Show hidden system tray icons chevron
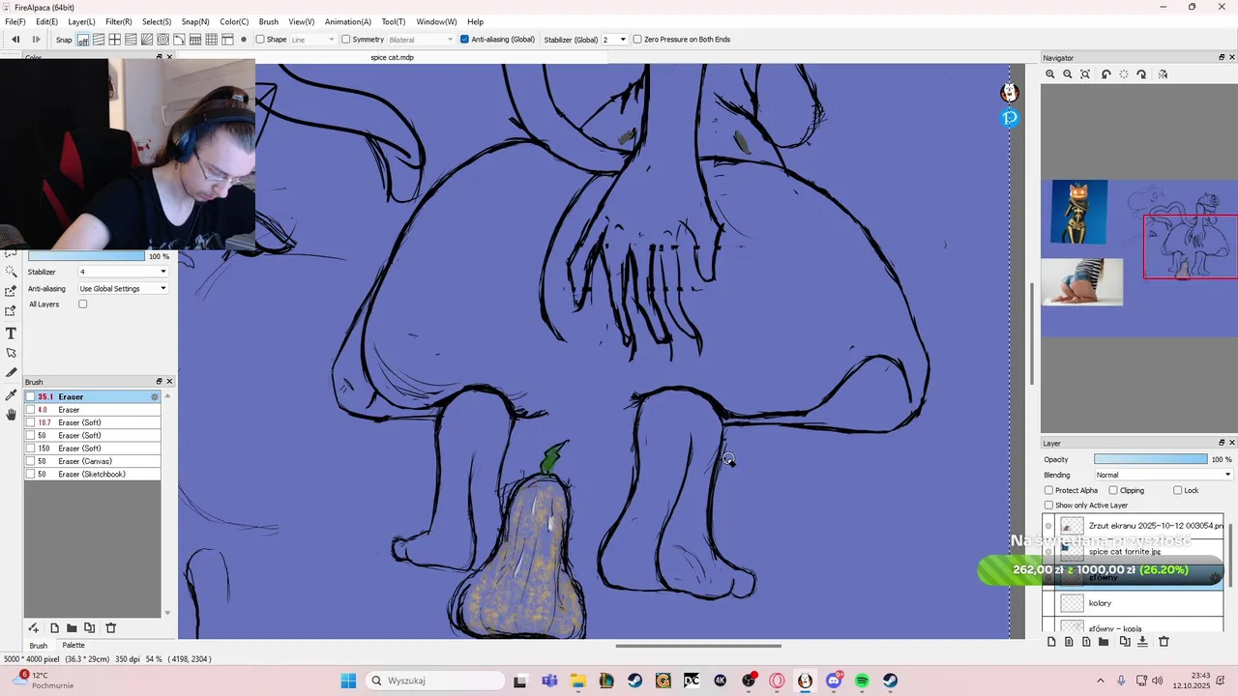1238x696 pixels. (x=1100, y=681)
